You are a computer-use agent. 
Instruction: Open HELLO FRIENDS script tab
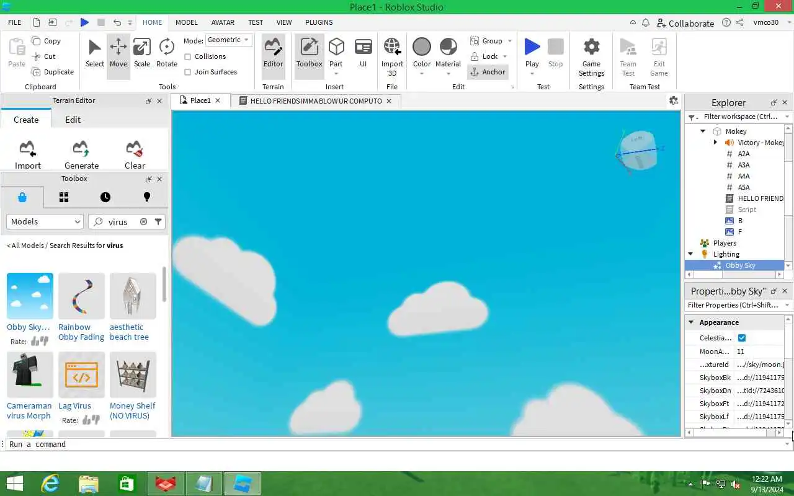[x=316, y=100]
